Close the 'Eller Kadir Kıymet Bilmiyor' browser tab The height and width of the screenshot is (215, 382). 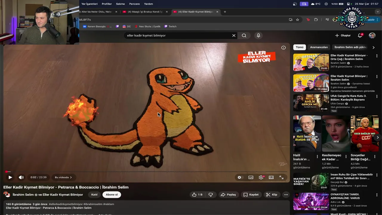click(x=217, y=12)
